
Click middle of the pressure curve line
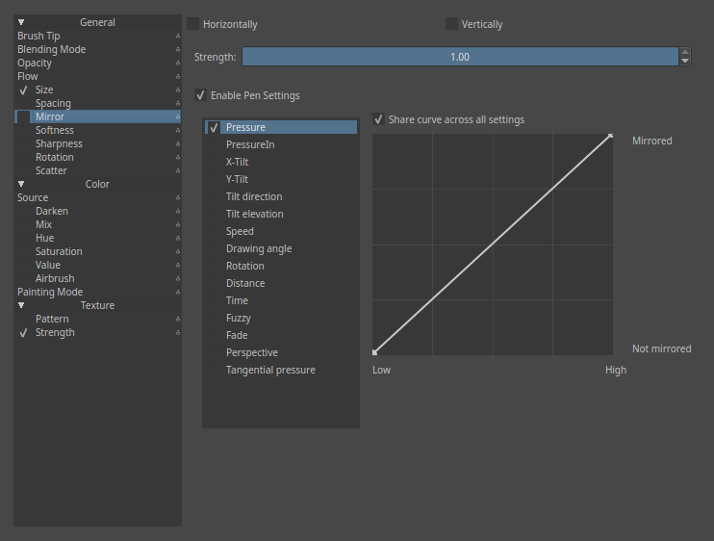click(493, 245)
